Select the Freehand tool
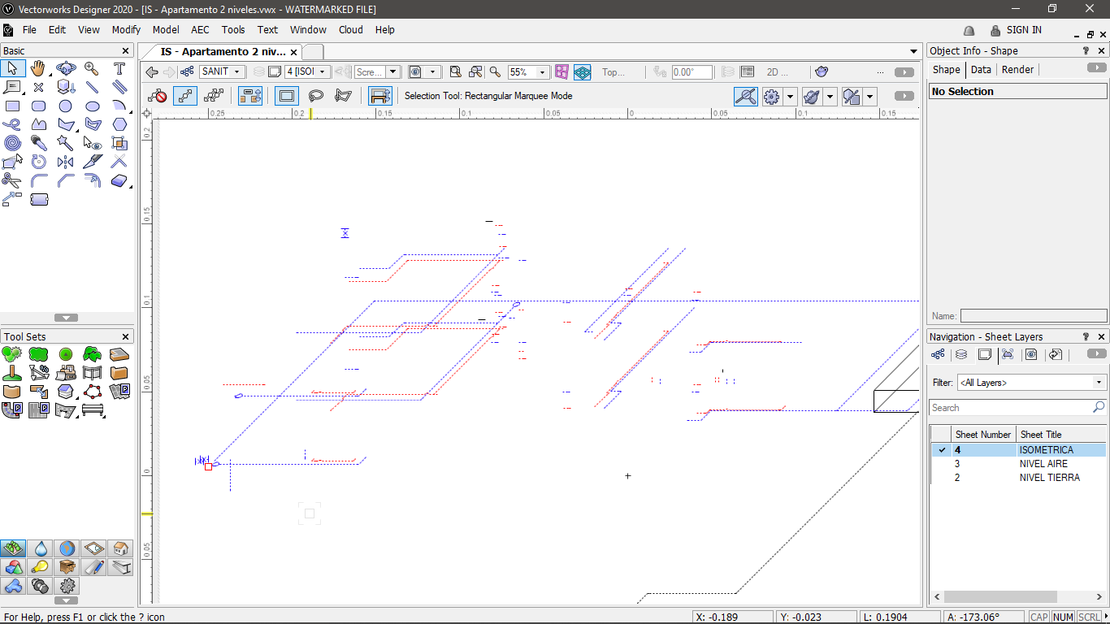This screenshot has width=1110, height=624. [x=13, y=124]
